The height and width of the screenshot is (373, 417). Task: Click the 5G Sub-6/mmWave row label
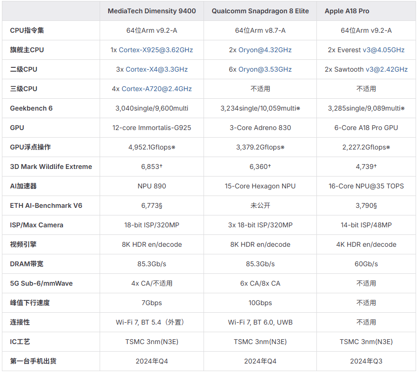pyautogui.click(x=41, y=283)
